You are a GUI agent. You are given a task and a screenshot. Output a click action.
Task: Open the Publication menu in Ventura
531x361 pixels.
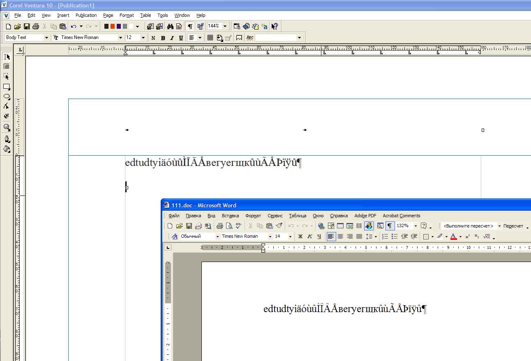[x=86, y=15]
